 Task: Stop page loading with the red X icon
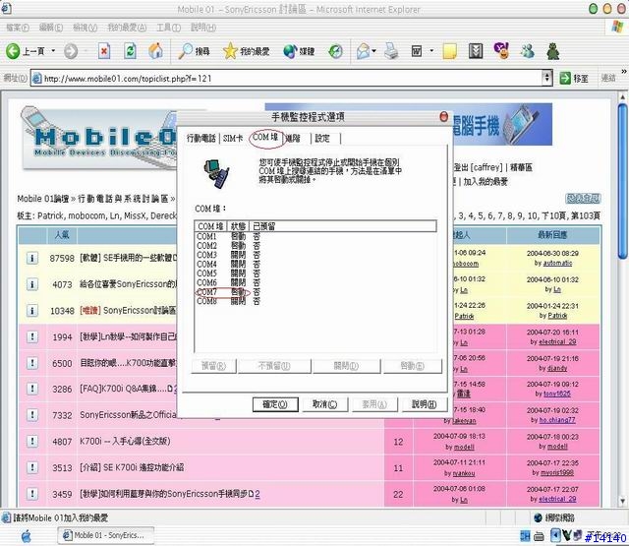tap(104, 51)
